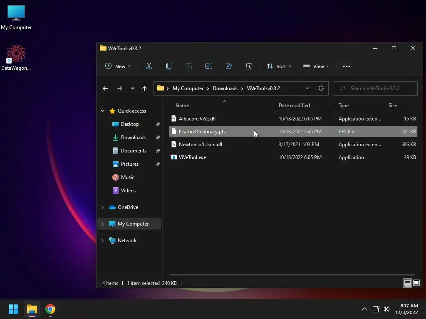Go up one folder level
Viewport: 426px width, 319px height.
(x=144, y=88)
